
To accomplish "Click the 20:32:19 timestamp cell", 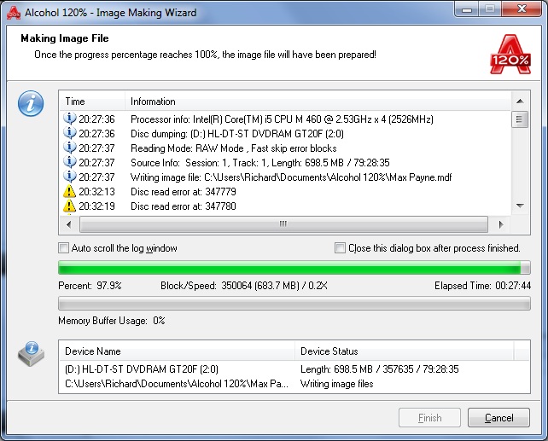I will coord(96,206).
